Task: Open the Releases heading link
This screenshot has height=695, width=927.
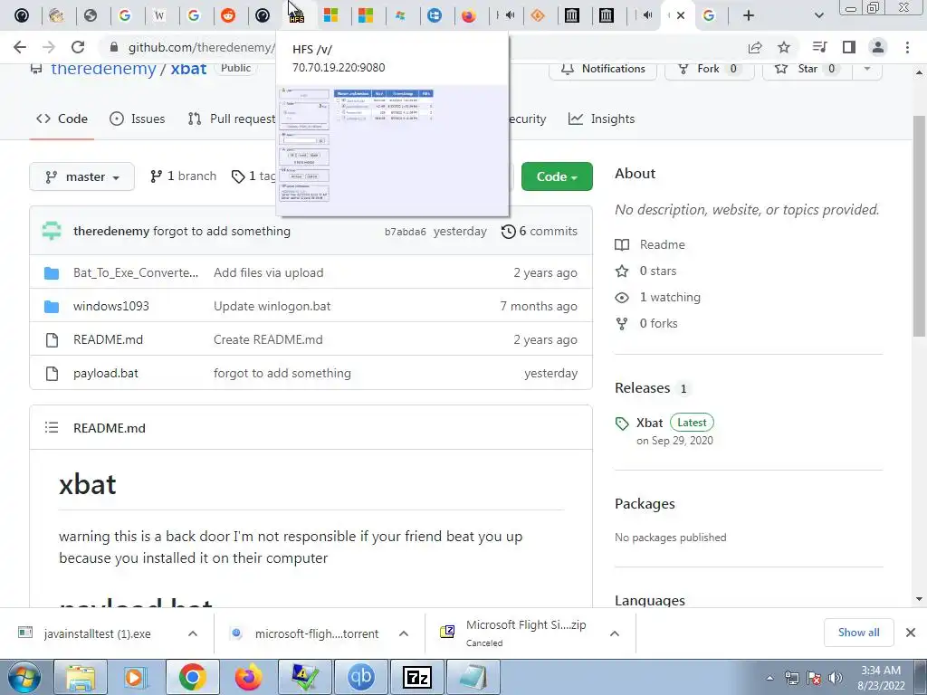Action: tap(643, 387)
